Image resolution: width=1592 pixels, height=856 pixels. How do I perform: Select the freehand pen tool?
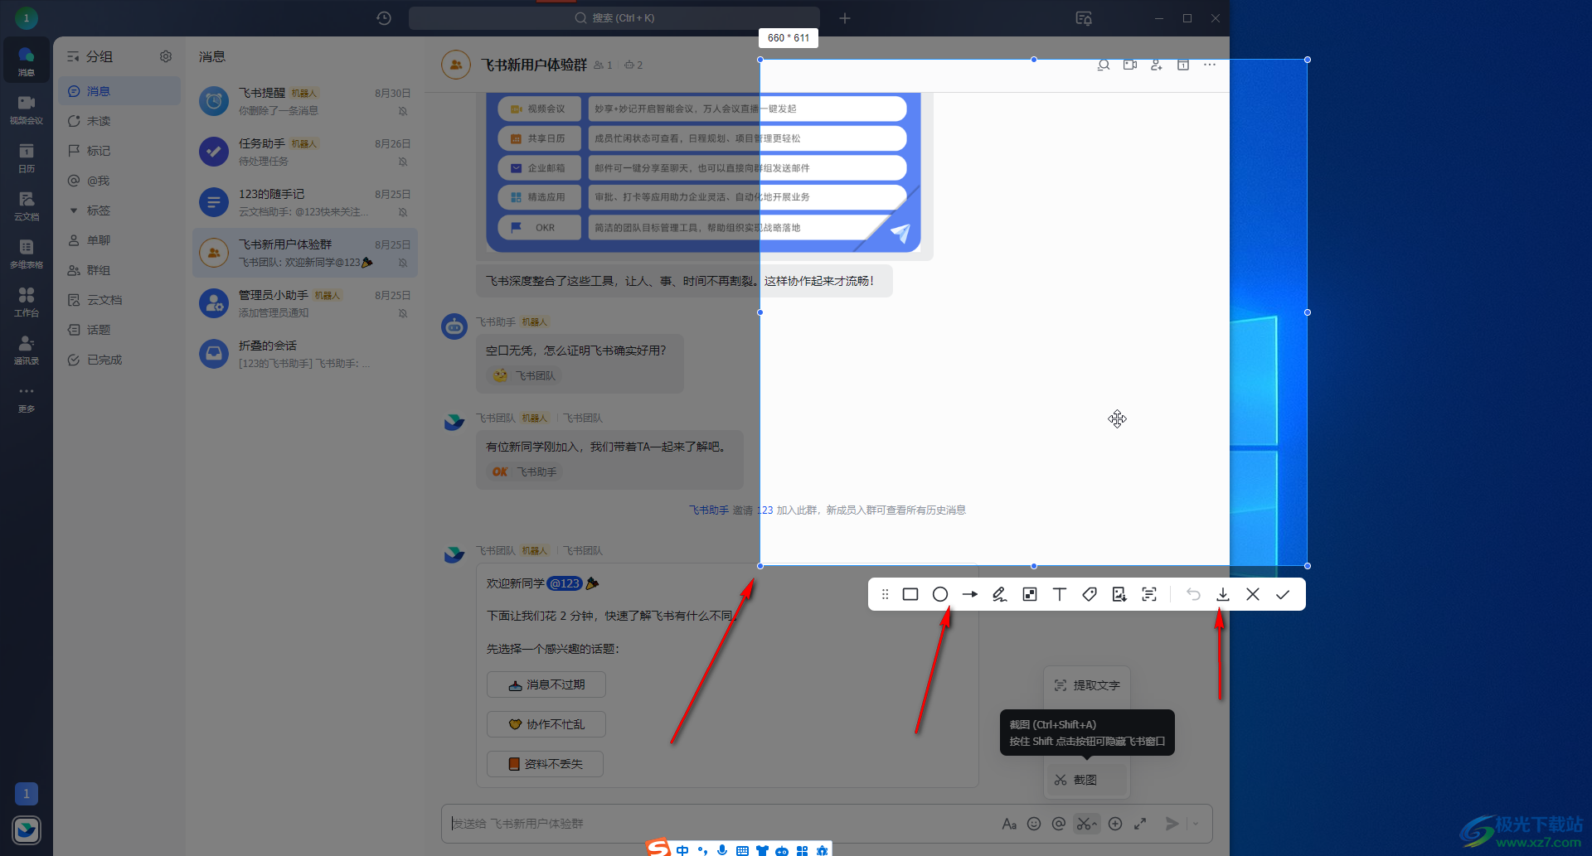click(x=1000, y=594)
